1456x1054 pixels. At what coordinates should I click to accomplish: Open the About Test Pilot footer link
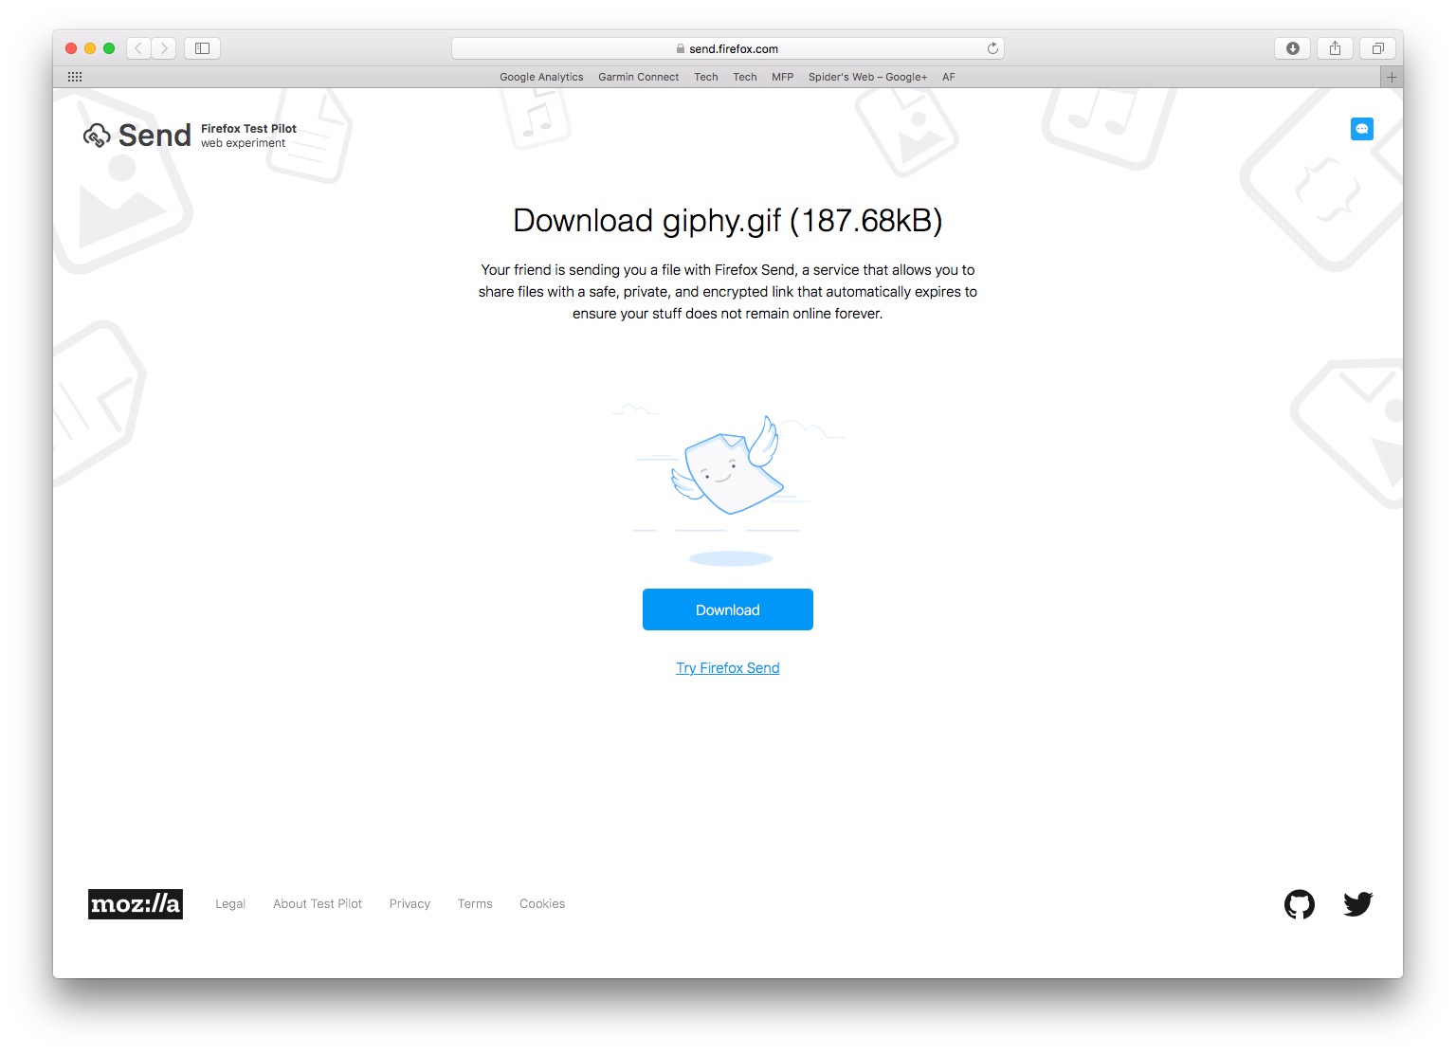pos(318,904)
